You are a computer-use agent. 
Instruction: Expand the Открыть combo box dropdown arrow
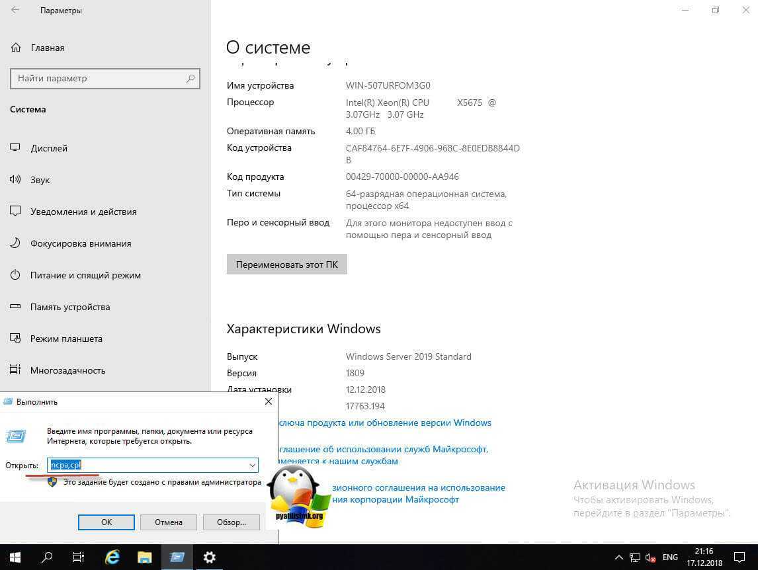[x=252, y=466]
